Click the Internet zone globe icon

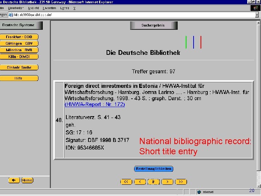point(199,192)
